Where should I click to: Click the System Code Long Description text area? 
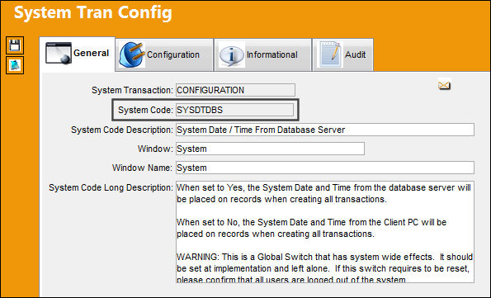(x=325, y=232)
